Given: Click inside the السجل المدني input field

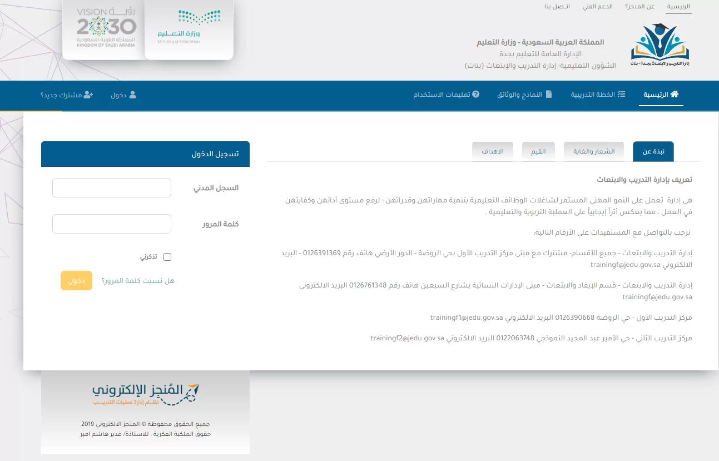Looking at the screenshot, I should [x=111, y=187].
